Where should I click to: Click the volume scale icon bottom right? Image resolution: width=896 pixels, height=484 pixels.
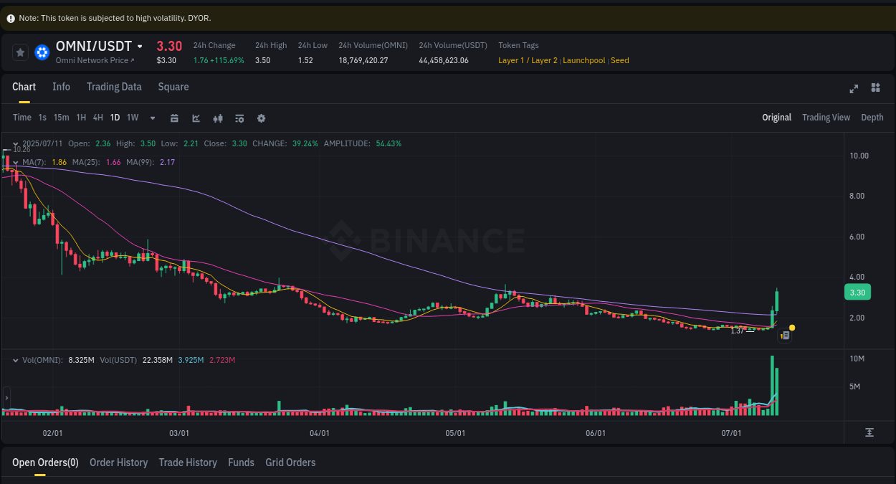pyautogui.click(x=869, y=432)
